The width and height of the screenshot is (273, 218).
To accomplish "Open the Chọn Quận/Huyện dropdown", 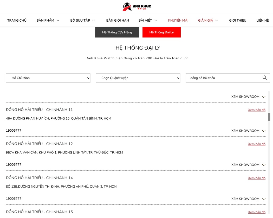I will [x=138, y=78].
